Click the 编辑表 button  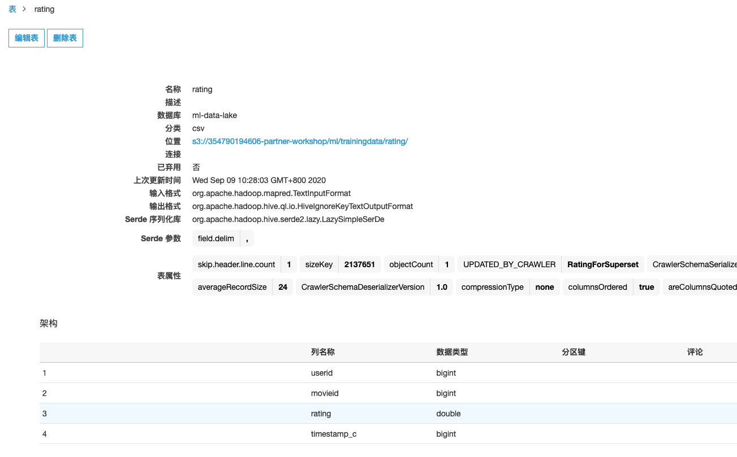tap(27, 38)
